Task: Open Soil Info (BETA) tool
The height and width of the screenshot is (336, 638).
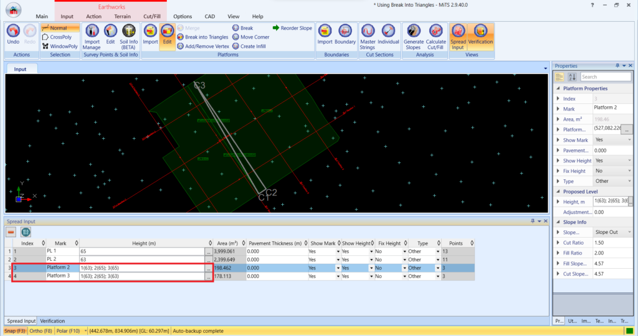Action: [128, 37]
